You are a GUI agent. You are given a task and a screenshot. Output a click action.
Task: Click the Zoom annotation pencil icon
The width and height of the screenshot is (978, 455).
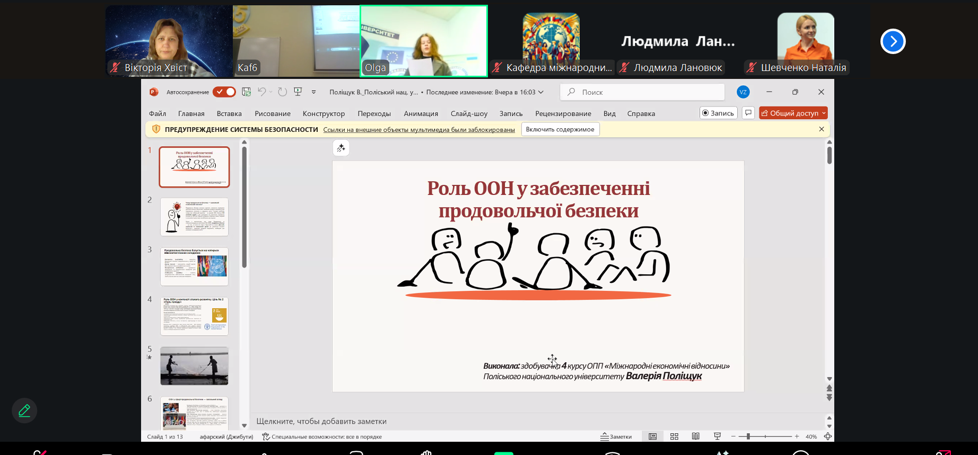coord(24,411)
